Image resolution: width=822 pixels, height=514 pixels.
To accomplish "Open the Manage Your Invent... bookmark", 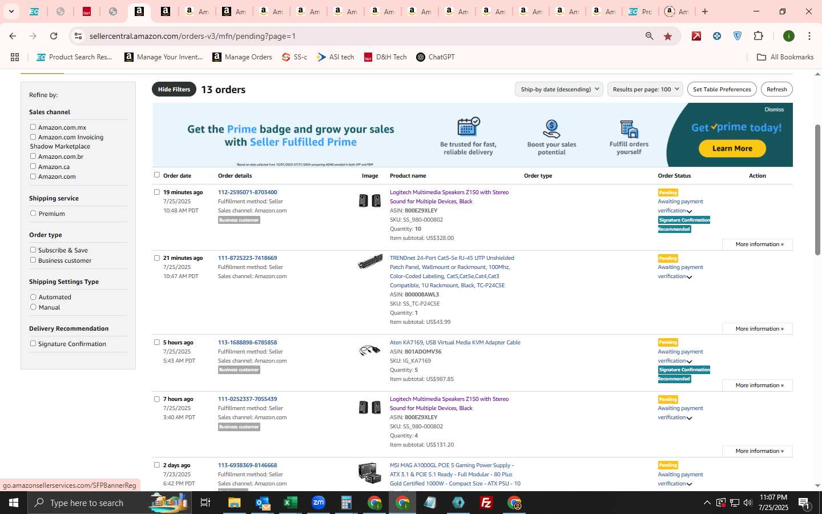I will click(163, 57).
